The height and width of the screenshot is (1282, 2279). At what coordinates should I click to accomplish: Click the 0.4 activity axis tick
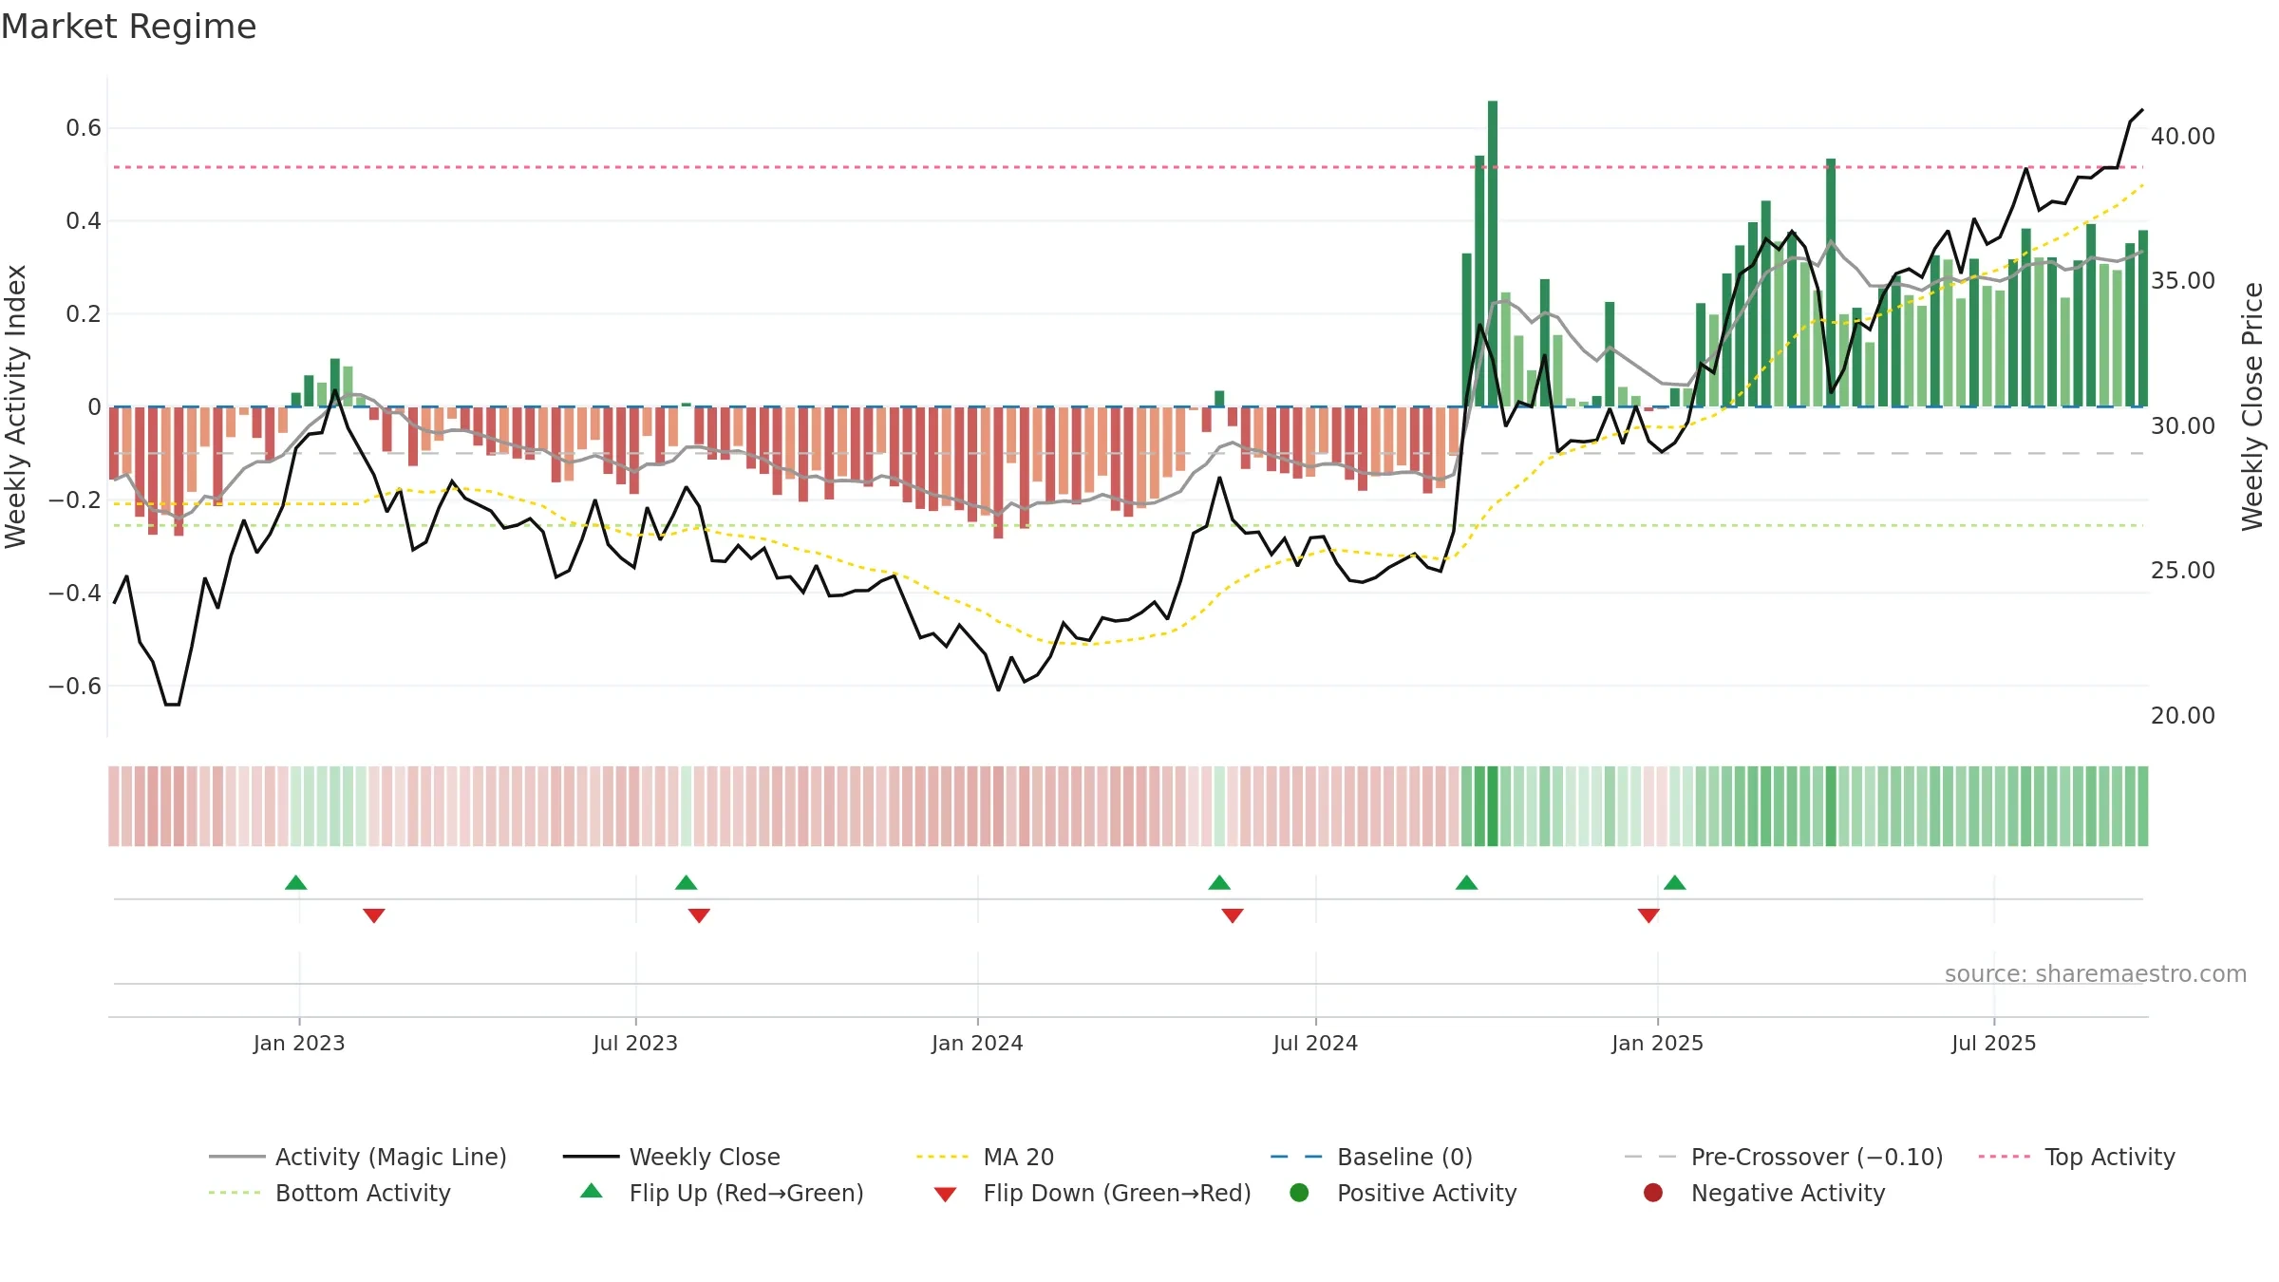click(x=84, y=220)
